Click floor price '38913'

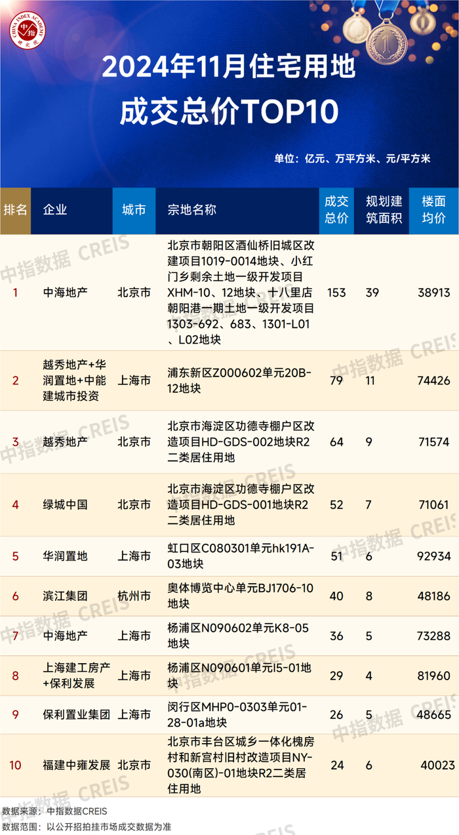433,293
